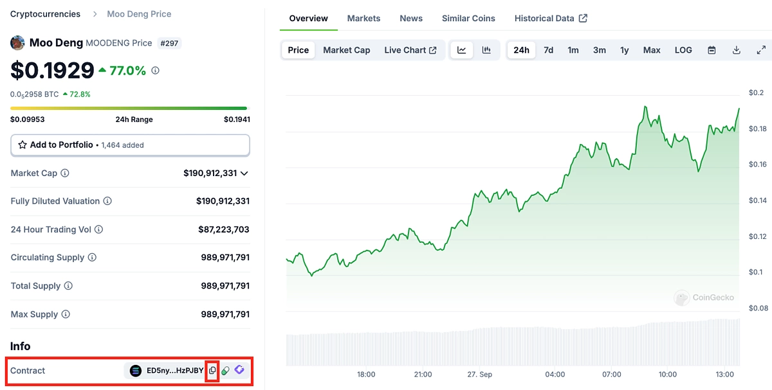Download chart data

[737, 50]
